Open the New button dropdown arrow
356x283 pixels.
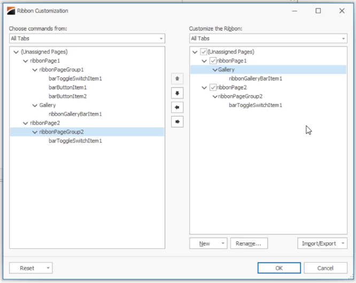(223, 243)
